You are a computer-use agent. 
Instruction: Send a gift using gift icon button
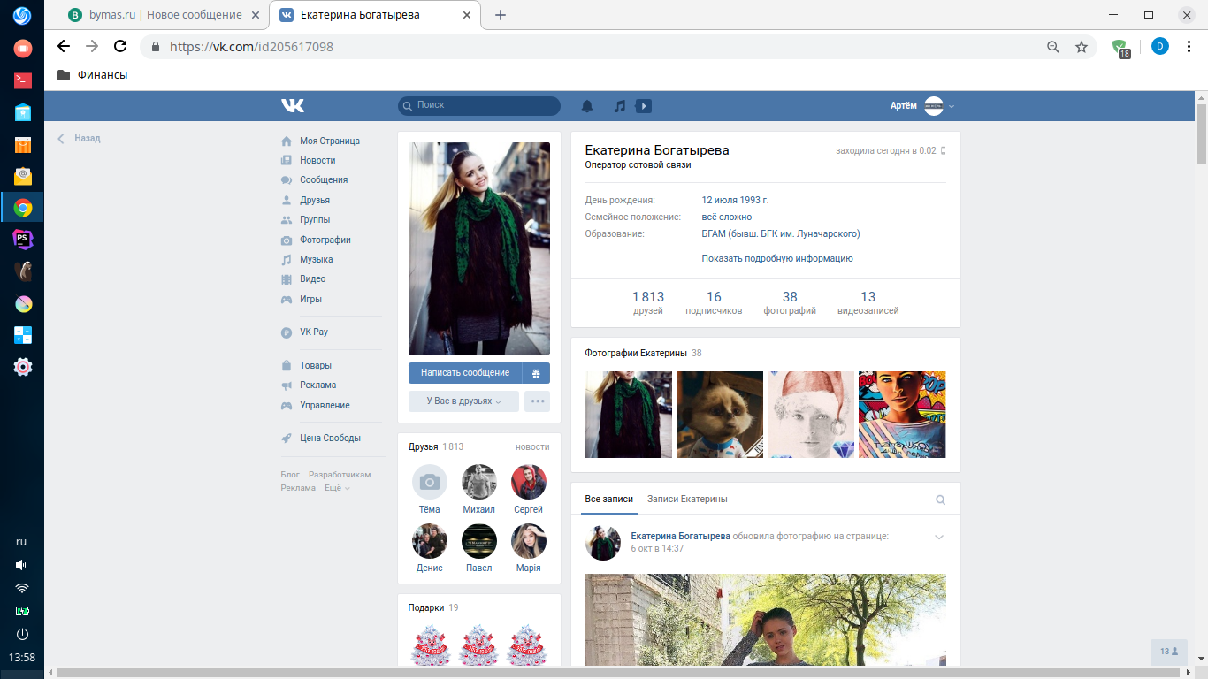pyautogui.click(x=536, y=373)
